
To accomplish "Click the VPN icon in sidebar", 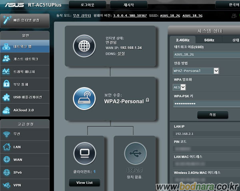I will 6,185.
